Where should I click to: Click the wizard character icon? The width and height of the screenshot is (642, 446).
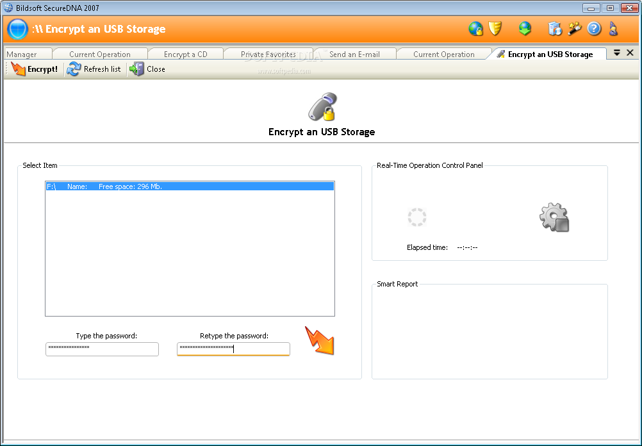point(613,29)
